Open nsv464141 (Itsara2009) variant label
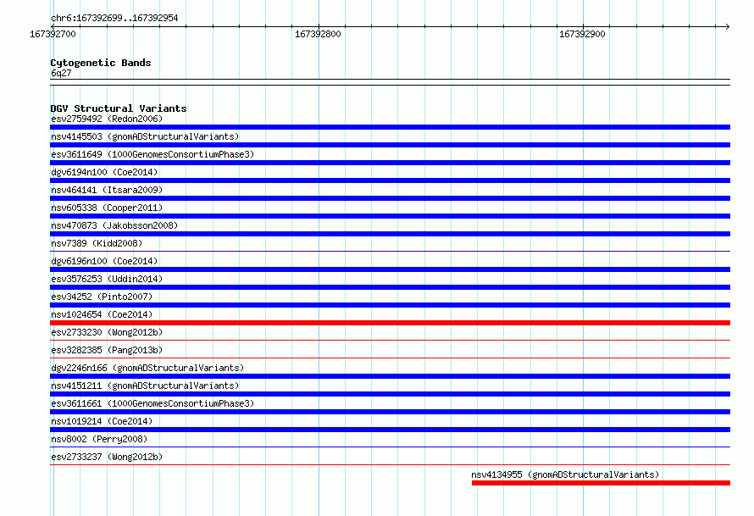Viewport: 754px width, 516px height. pos(107,190)
